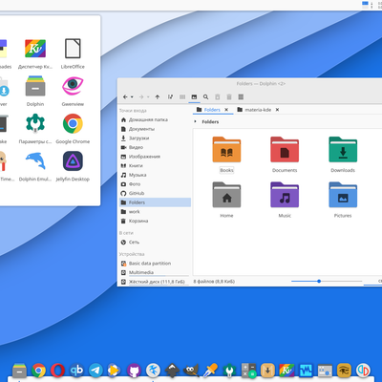This screenshot has width=382, height=382.
Task: Open Chrome from the dock
Action: click(x=38, y=371)
